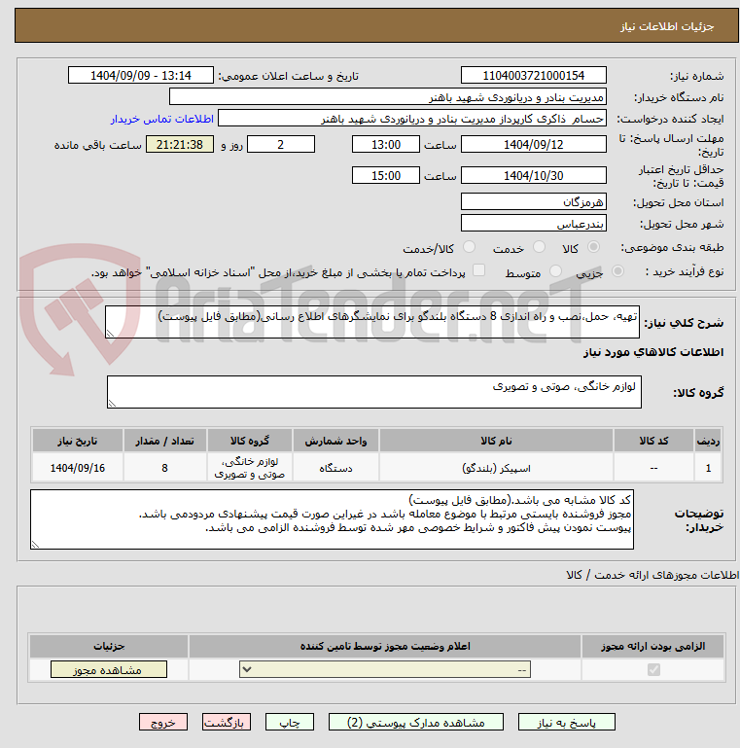Toggle the الزامی بودن ارائه مجوز checkbox
Viewport: 740px width, 748px height.
(x=653, y=670)
